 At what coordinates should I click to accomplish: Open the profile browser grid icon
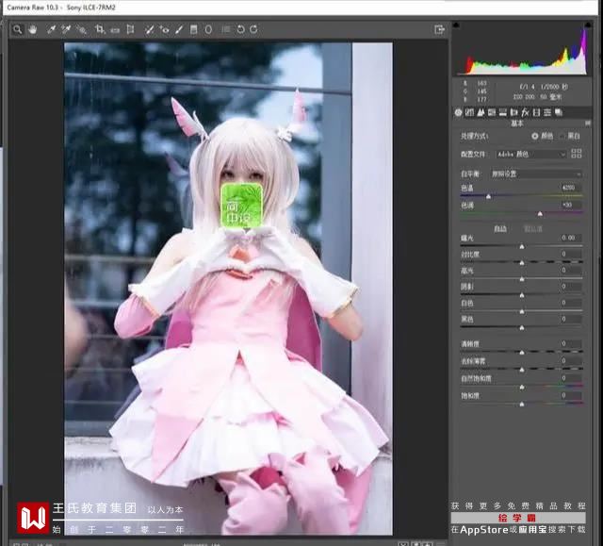[577, 154]
